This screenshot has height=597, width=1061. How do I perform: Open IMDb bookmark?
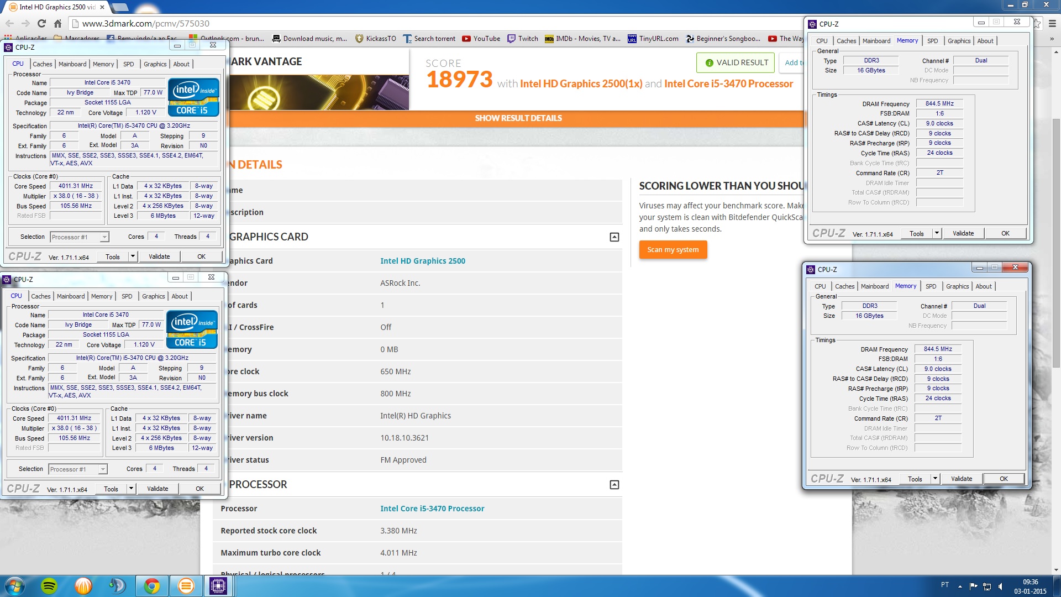(582, 39)
